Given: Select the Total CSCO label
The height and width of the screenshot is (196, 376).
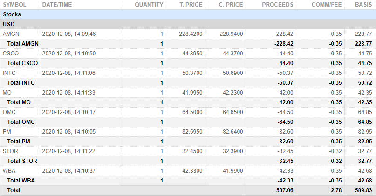Looking at the screenshot, I should click(x=22, y=63).
